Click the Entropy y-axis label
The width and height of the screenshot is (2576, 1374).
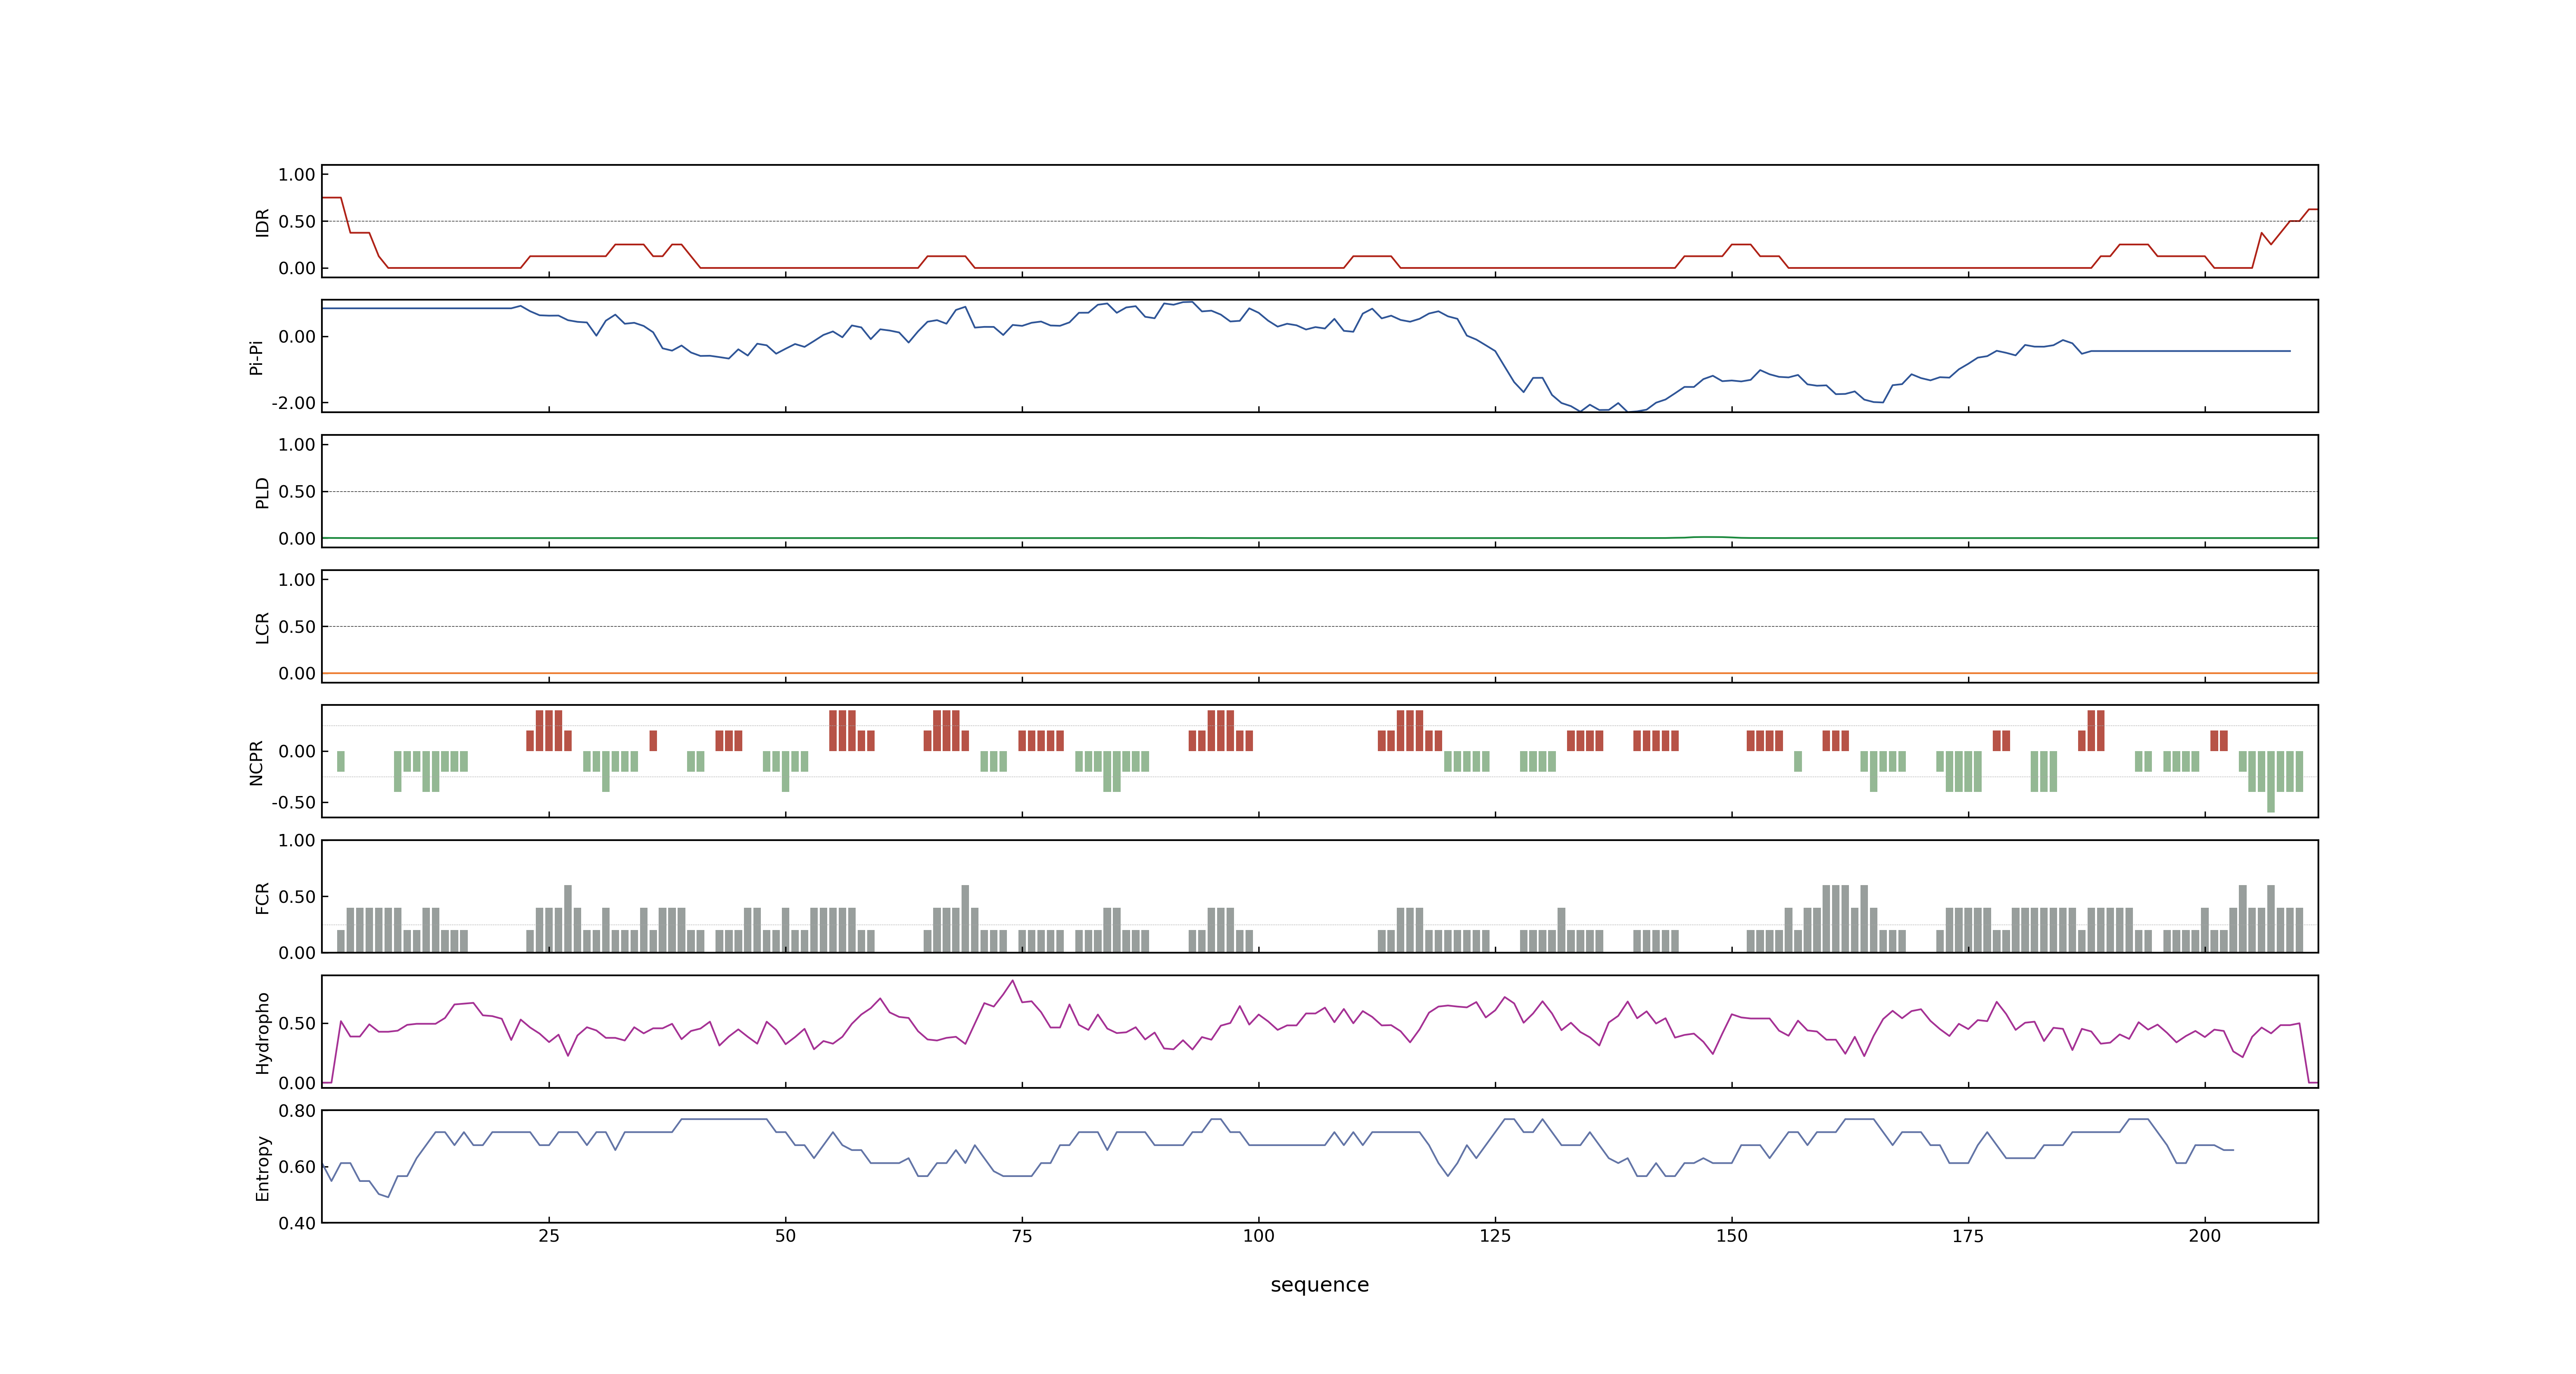pos(262,1167)
